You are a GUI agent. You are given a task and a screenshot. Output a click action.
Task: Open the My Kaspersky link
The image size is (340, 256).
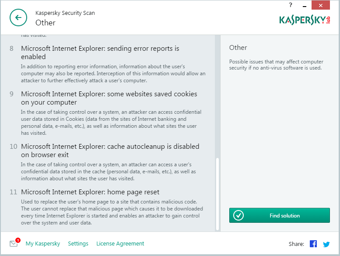(x=42, y=244)
